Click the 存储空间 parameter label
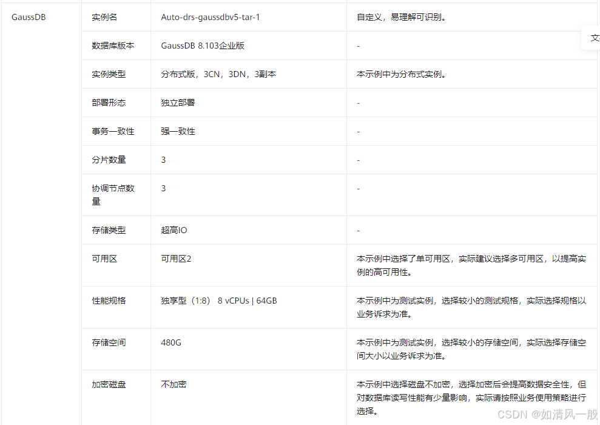Image resolution: width=600 pixels, height=425 pixels. (x=109, y=342)
